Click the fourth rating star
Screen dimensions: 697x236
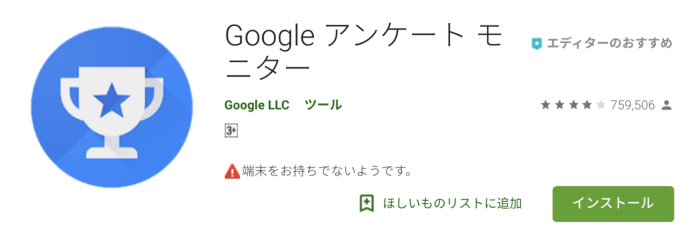587,105
